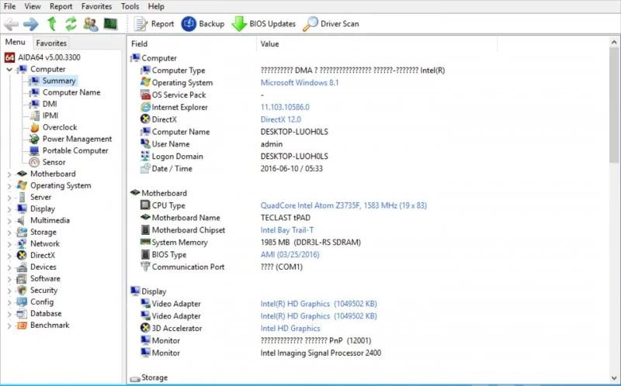
Task: Click the Back arrow toolbar icon
Action: [x=11, y=24]
